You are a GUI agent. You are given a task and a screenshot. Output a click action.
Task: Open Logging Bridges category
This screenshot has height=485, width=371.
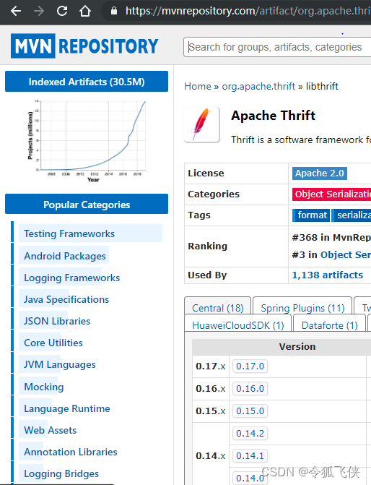click(x=61, y=473)
